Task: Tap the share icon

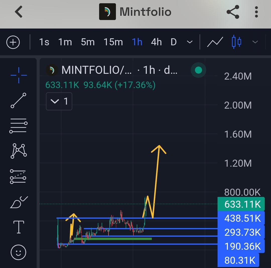Action: pyautogui.click(x=233, y=12)
